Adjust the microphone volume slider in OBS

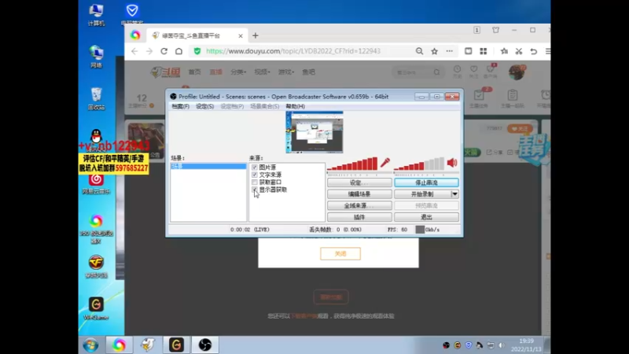pyautogui.click(x=352, y=164)
